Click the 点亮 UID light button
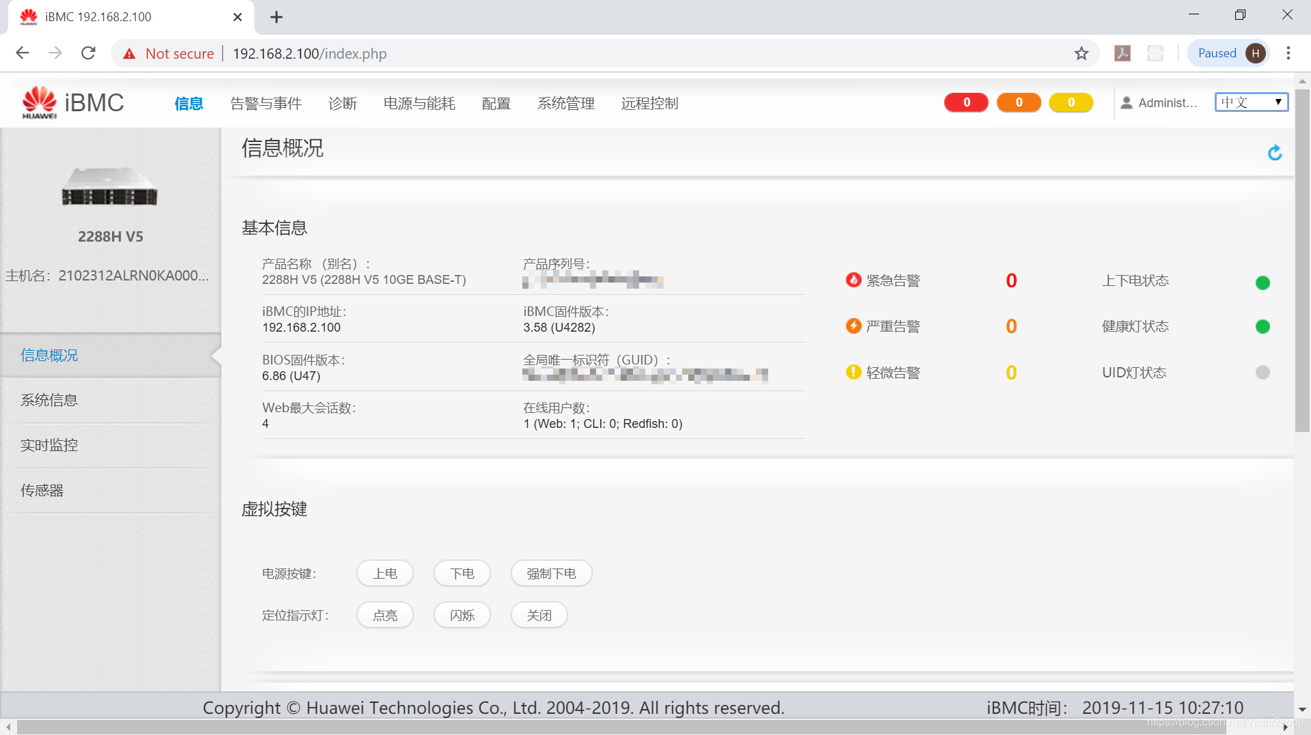The height and width of the screenshot is (735, 1311). [385, 615]
